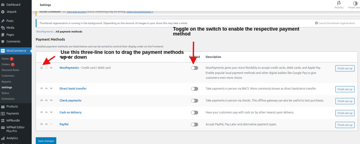Move Check payments down with the down chevron

click(x=51, y=100)
